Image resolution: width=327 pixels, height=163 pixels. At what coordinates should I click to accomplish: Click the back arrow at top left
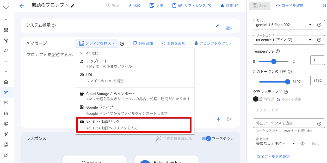pyautogui.click(x=21, y=5)
